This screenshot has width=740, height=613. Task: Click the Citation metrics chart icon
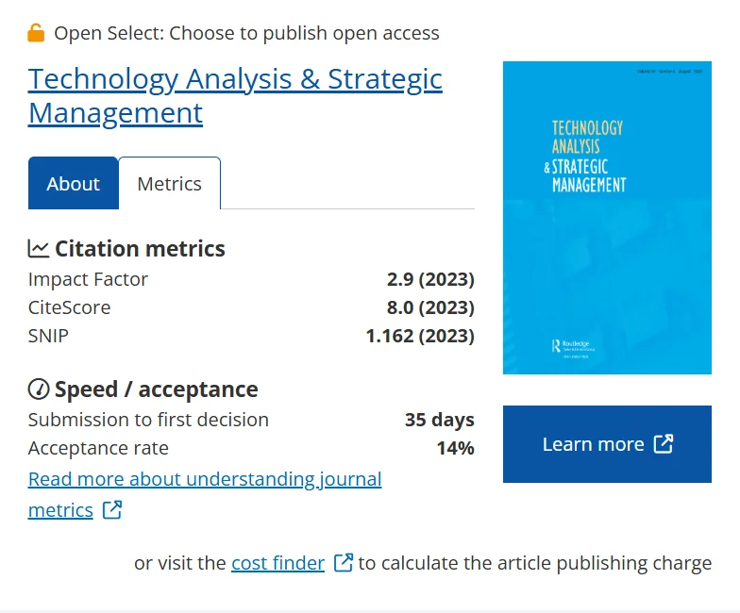coord(38,249)
